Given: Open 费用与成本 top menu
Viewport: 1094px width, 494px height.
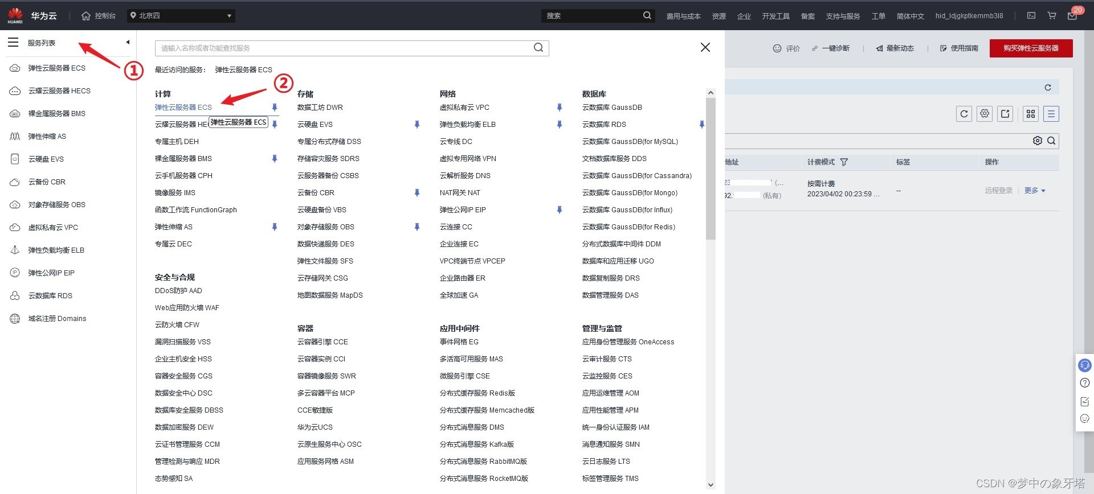Looking at the screenshot, I should 684,17.
